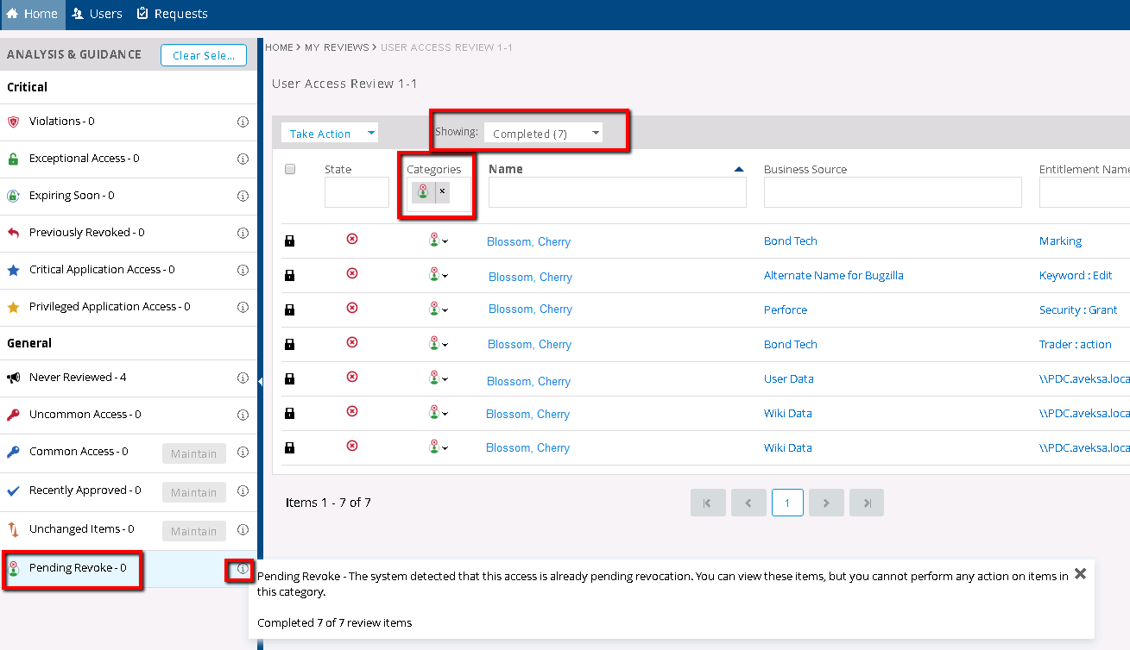Click the Exceptional Access green lock icon
1130x650 pixels.
(x=13, y=159)
